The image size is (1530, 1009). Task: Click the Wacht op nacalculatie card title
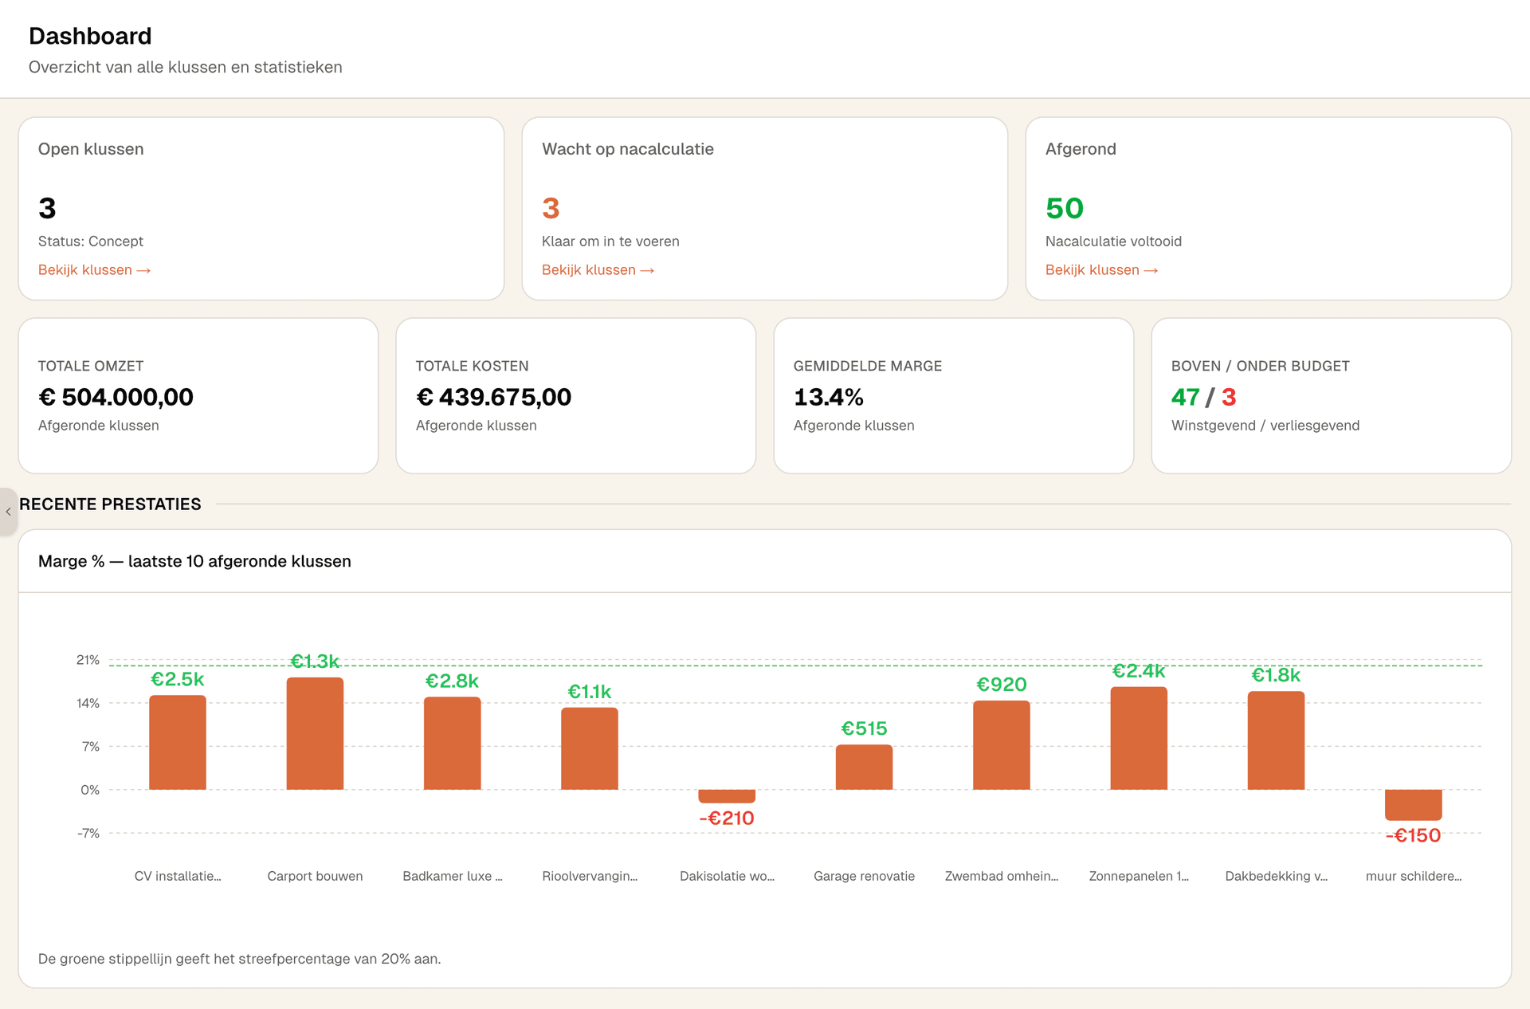coord(628,149)
